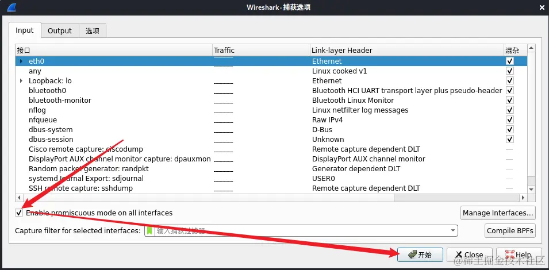Toggle promiscuous checkbox for the any interface
This screenshot has width=549, height=270.
tap(510, 71)
